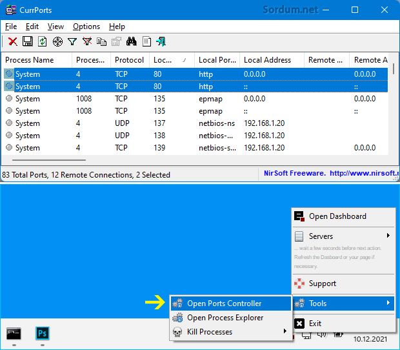Click the taskbar date 10.12.2021
Viewport: 400px width, 350px height.
370,339
